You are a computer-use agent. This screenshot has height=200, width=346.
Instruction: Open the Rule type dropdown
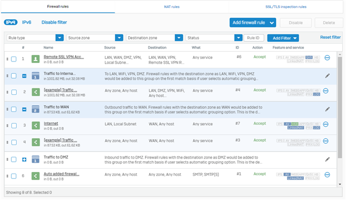pos(35,38)
